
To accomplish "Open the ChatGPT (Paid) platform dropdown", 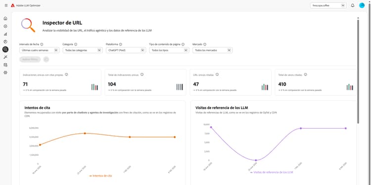I will coord(126,50).
